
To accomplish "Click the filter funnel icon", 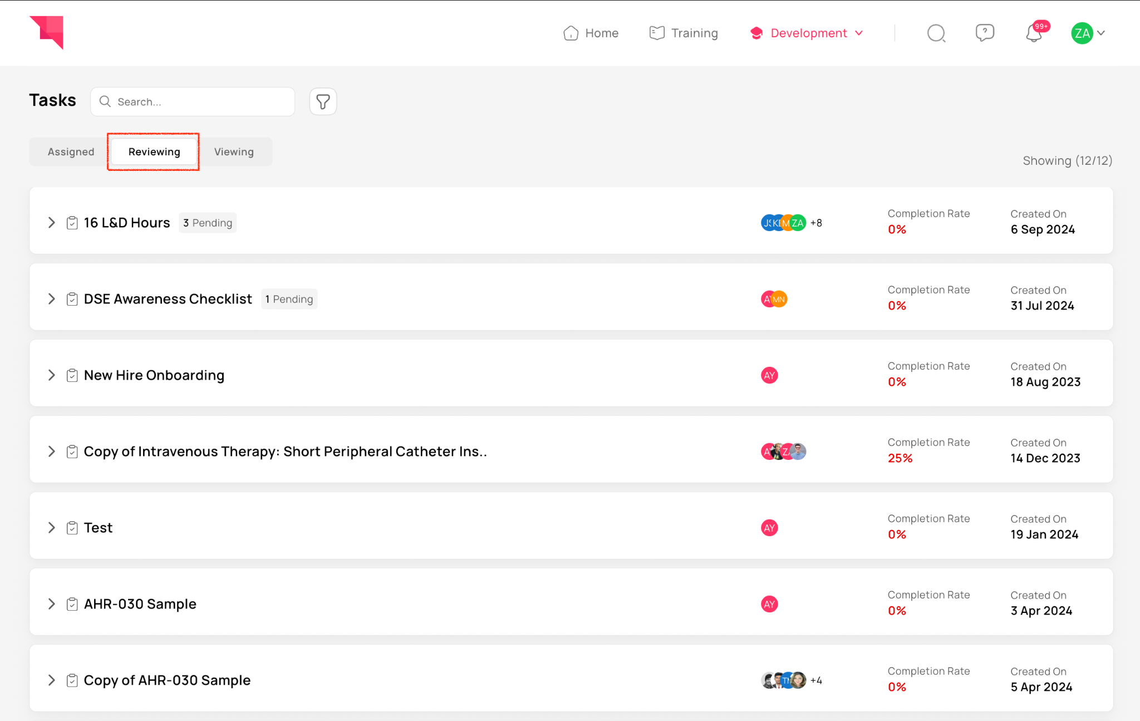I will point(323,102).
